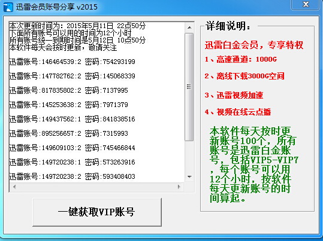The height and width of the screenshot is (241, 323).
Task: Click the line 迅雷账号:817835802:2
Action: tap(69, 90)
